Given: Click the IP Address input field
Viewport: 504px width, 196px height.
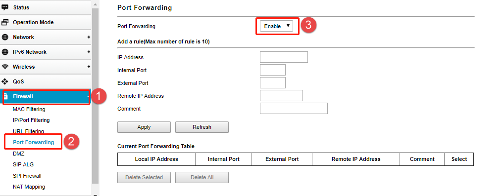Looking at the screenshot, I should tap(284, 57).
